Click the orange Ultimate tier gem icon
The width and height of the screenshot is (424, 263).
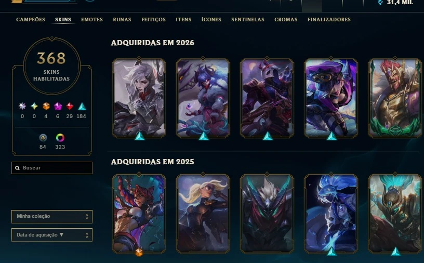tap(46, 107)
